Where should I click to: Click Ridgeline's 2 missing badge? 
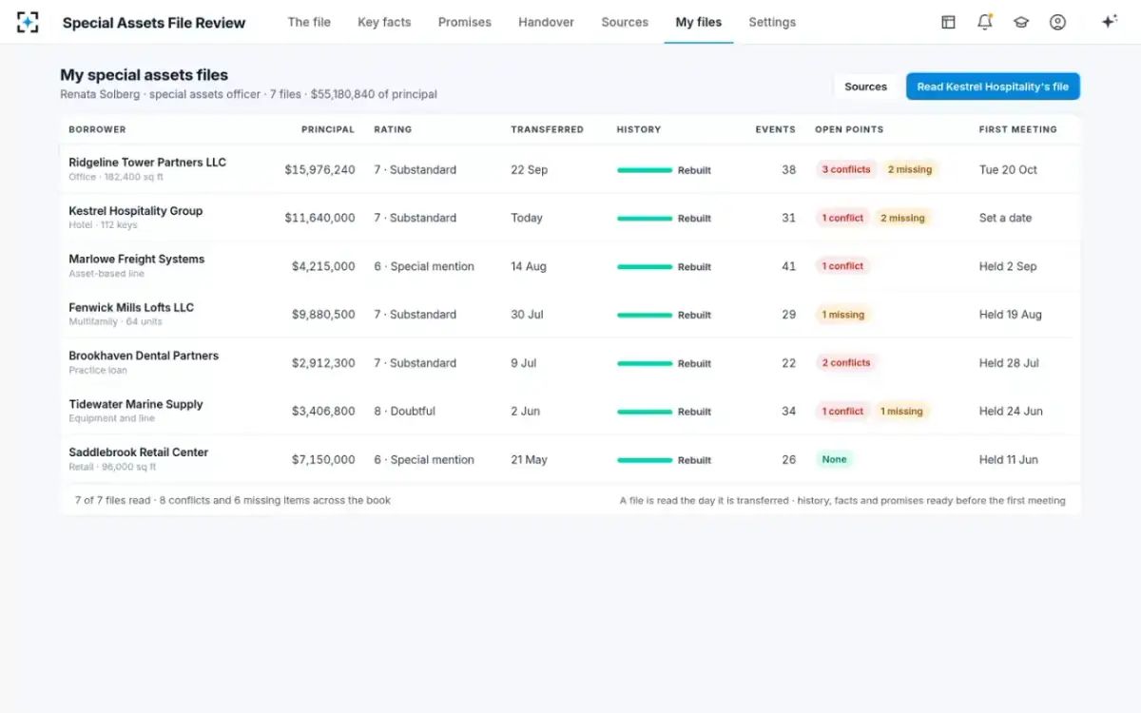coord(910,169)
